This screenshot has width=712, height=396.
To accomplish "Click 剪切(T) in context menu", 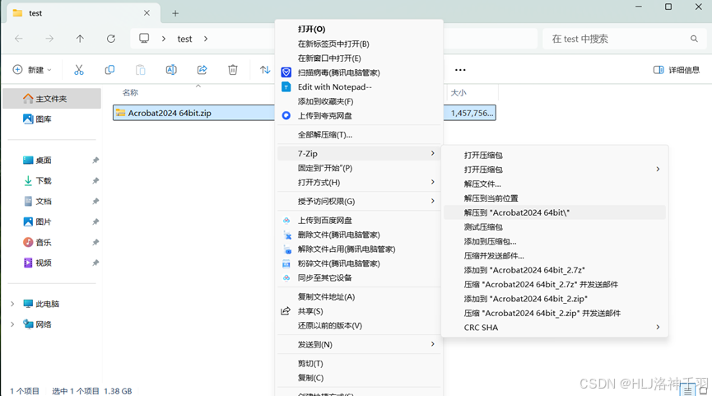I will tap(360, 363).
